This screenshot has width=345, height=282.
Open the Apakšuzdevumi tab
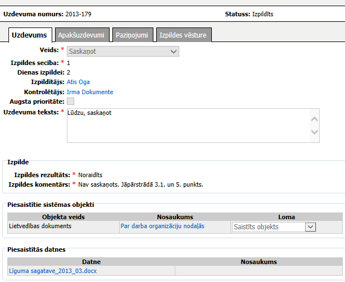coord(81,35)
